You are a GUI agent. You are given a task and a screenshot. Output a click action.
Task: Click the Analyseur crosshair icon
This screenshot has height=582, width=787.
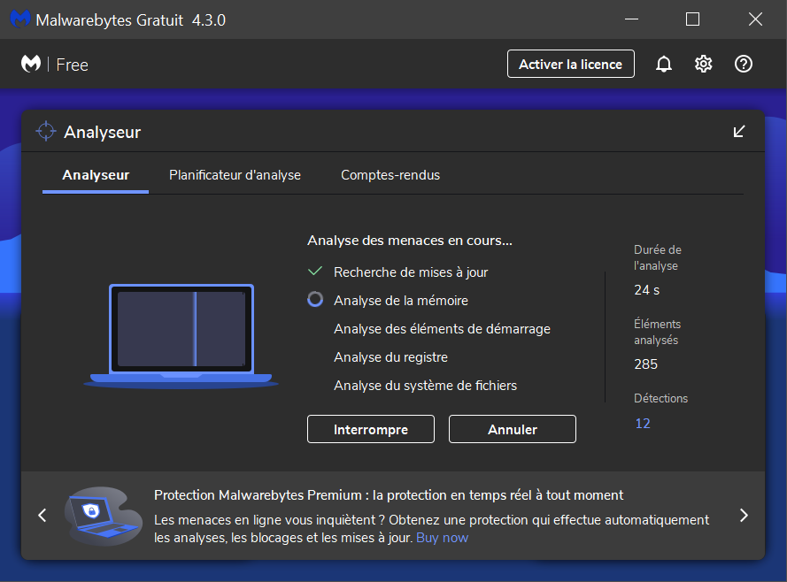(46, 131)
